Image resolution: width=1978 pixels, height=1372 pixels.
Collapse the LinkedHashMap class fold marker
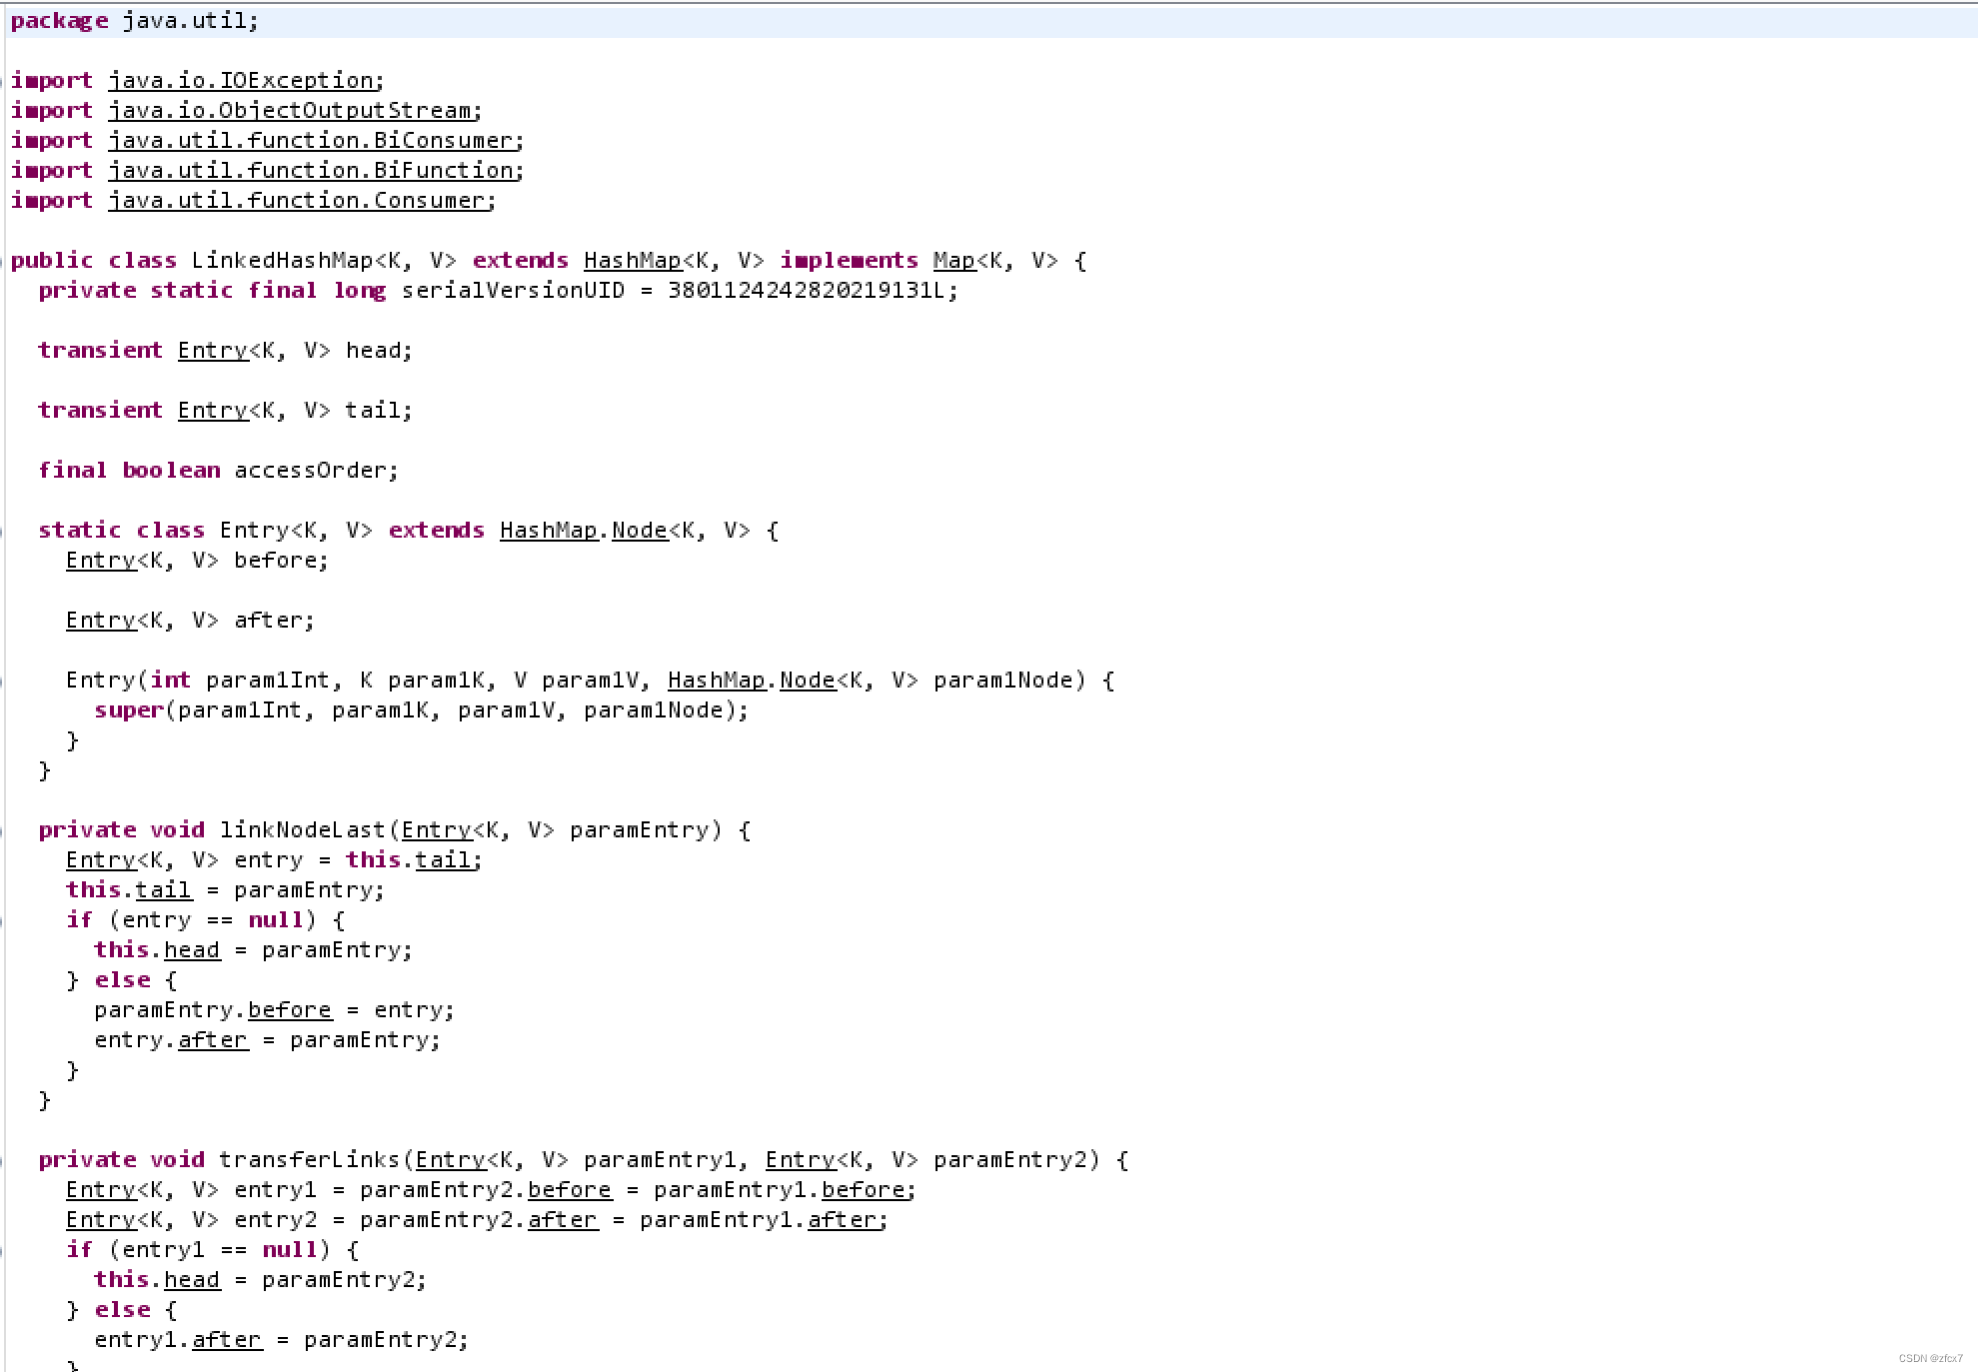tap(3, 261)
